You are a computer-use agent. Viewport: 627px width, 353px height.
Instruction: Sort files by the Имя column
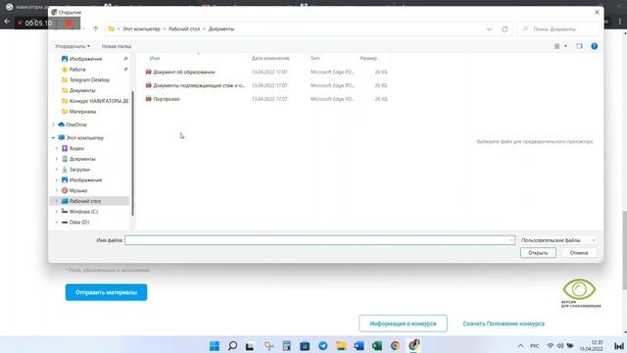(155, 59)
